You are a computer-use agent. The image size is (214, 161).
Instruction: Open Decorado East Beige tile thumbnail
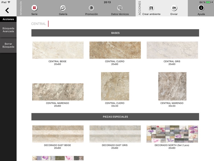(x=58, y=134)
